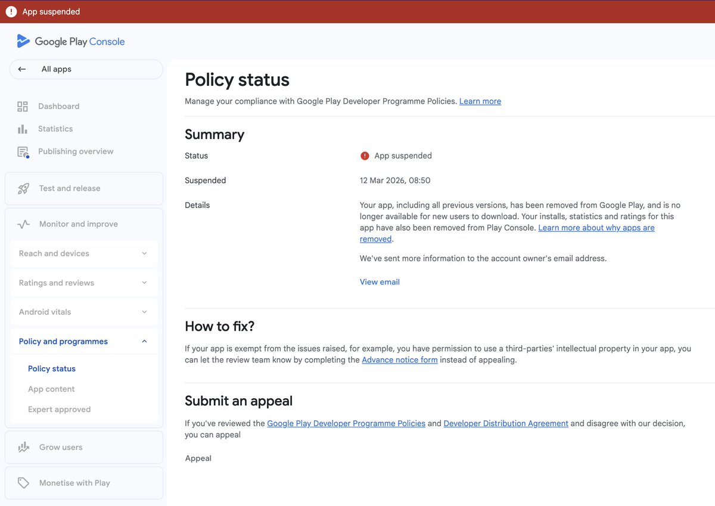Click the Monitor and improve pulse icon
The image size is (715, 506).
point(23,224)
